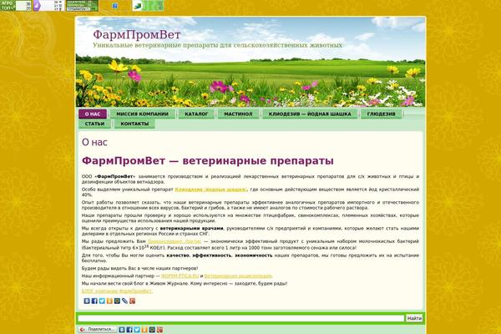Image resolution: width=501 pixels, height=334 pixels.
Task: Click the Поделиться share button
Action: click(x=98, y=330)
